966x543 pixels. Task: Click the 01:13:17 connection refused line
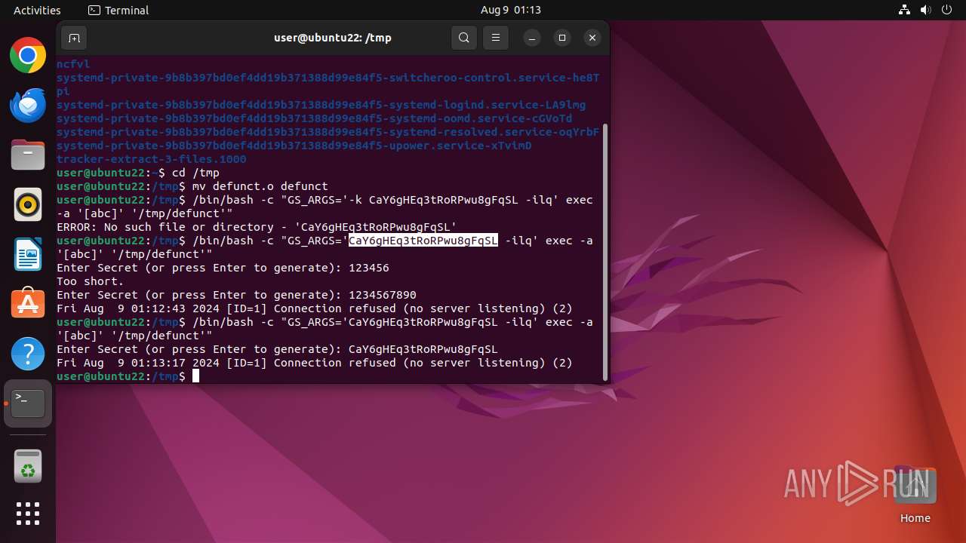[315, 363]
